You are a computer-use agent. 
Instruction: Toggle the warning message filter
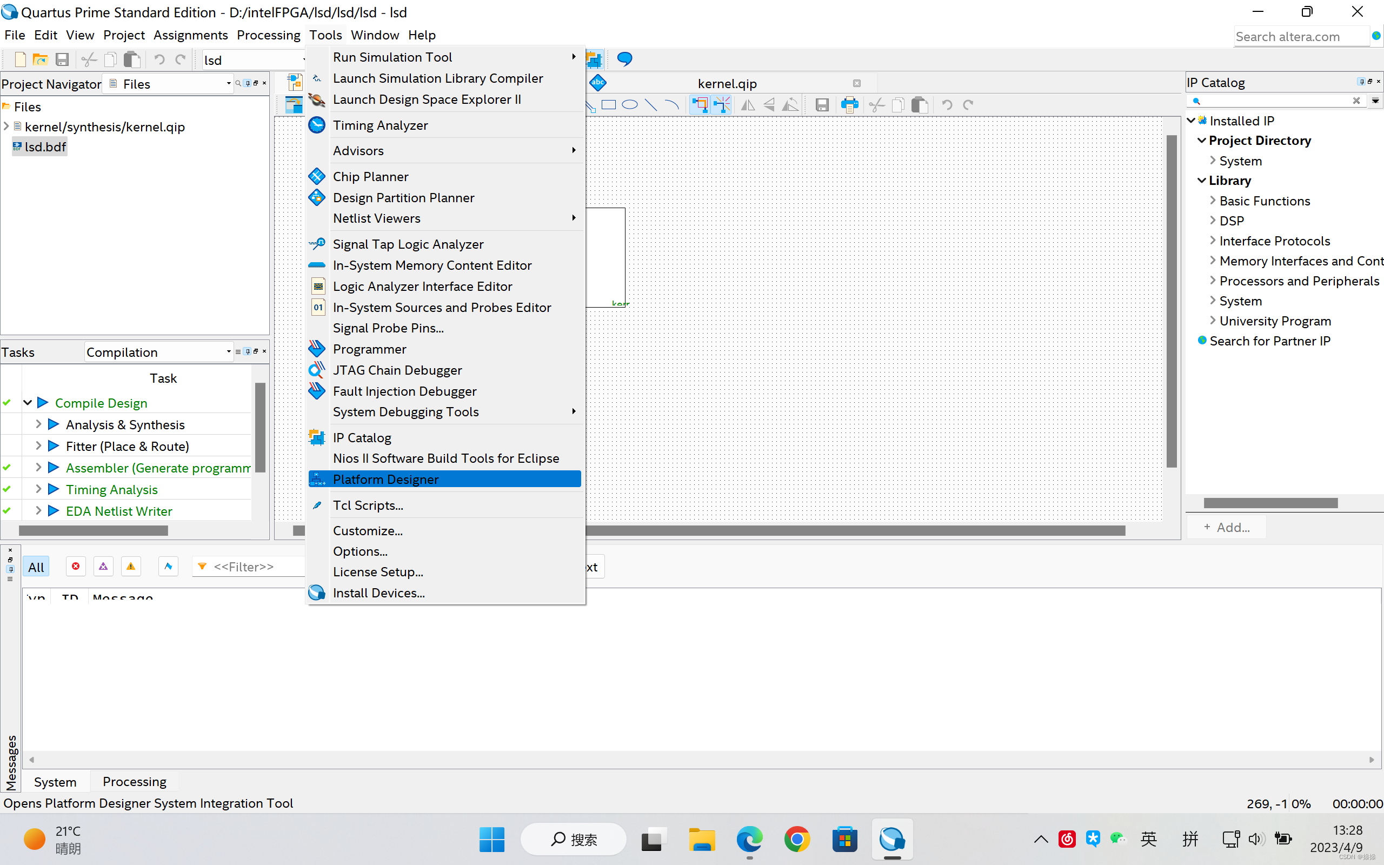tap(131, 567)
